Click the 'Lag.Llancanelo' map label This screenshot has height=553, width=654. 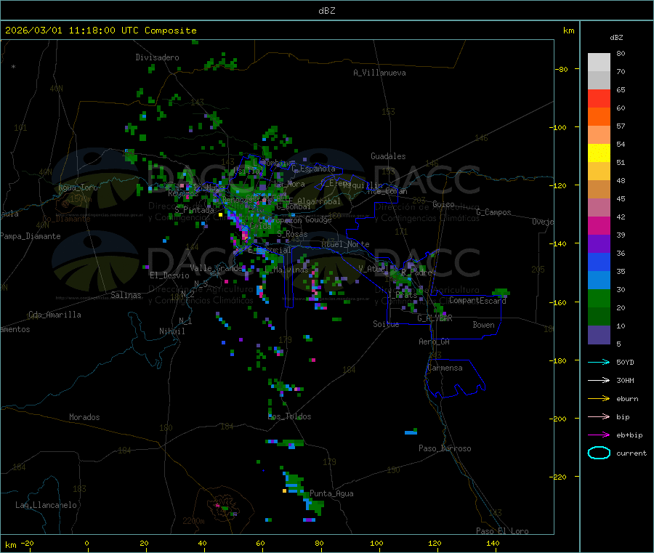(47, 505)
